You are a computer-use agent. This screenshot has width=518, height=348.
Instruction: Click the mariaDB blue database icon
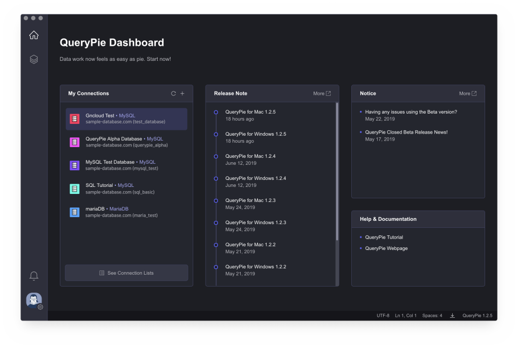pos(74,212)
